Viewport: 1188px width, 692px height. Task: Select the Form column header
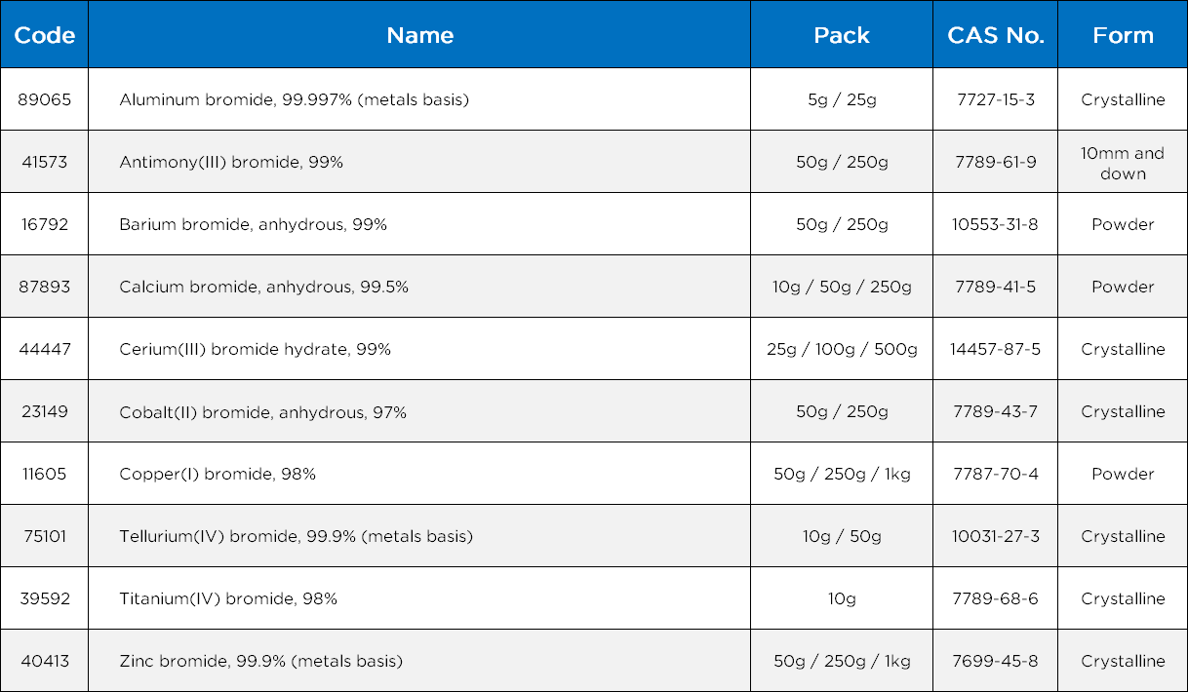coord(1123,35)
